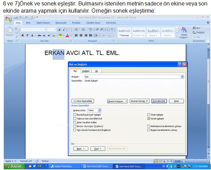This screenshot has width=211, height=170.
Task: Click the Yapıştır paste icon
Action: pos(10,30)
